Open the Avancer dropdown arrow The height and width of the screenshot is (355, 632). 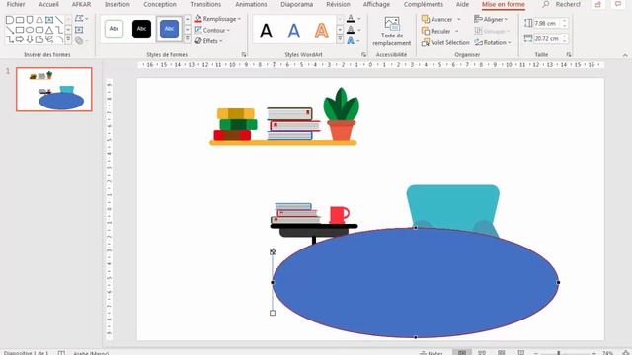click(458, 20)
